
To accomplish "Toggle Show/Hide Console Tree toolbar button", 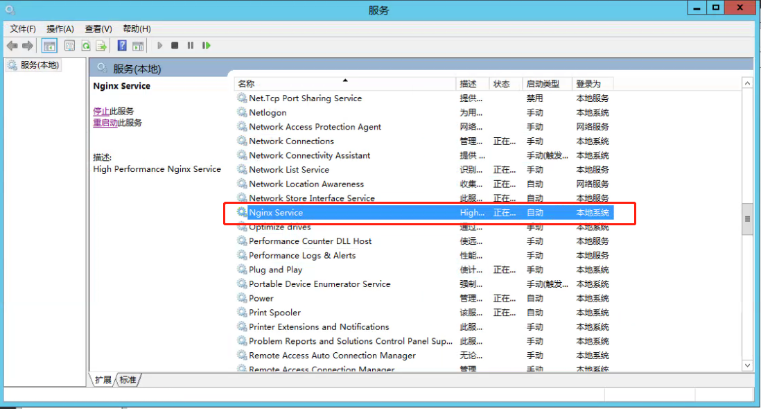I will pos(49,46).
